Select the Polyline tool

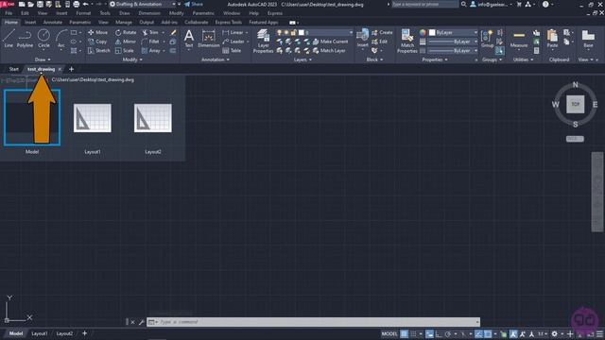(25, 39)
